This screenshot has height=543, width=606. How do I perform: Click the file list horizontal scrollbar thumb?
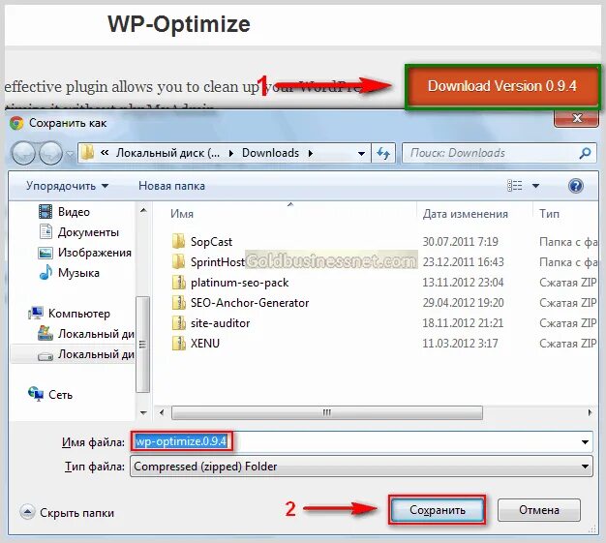tap(327, 412)
